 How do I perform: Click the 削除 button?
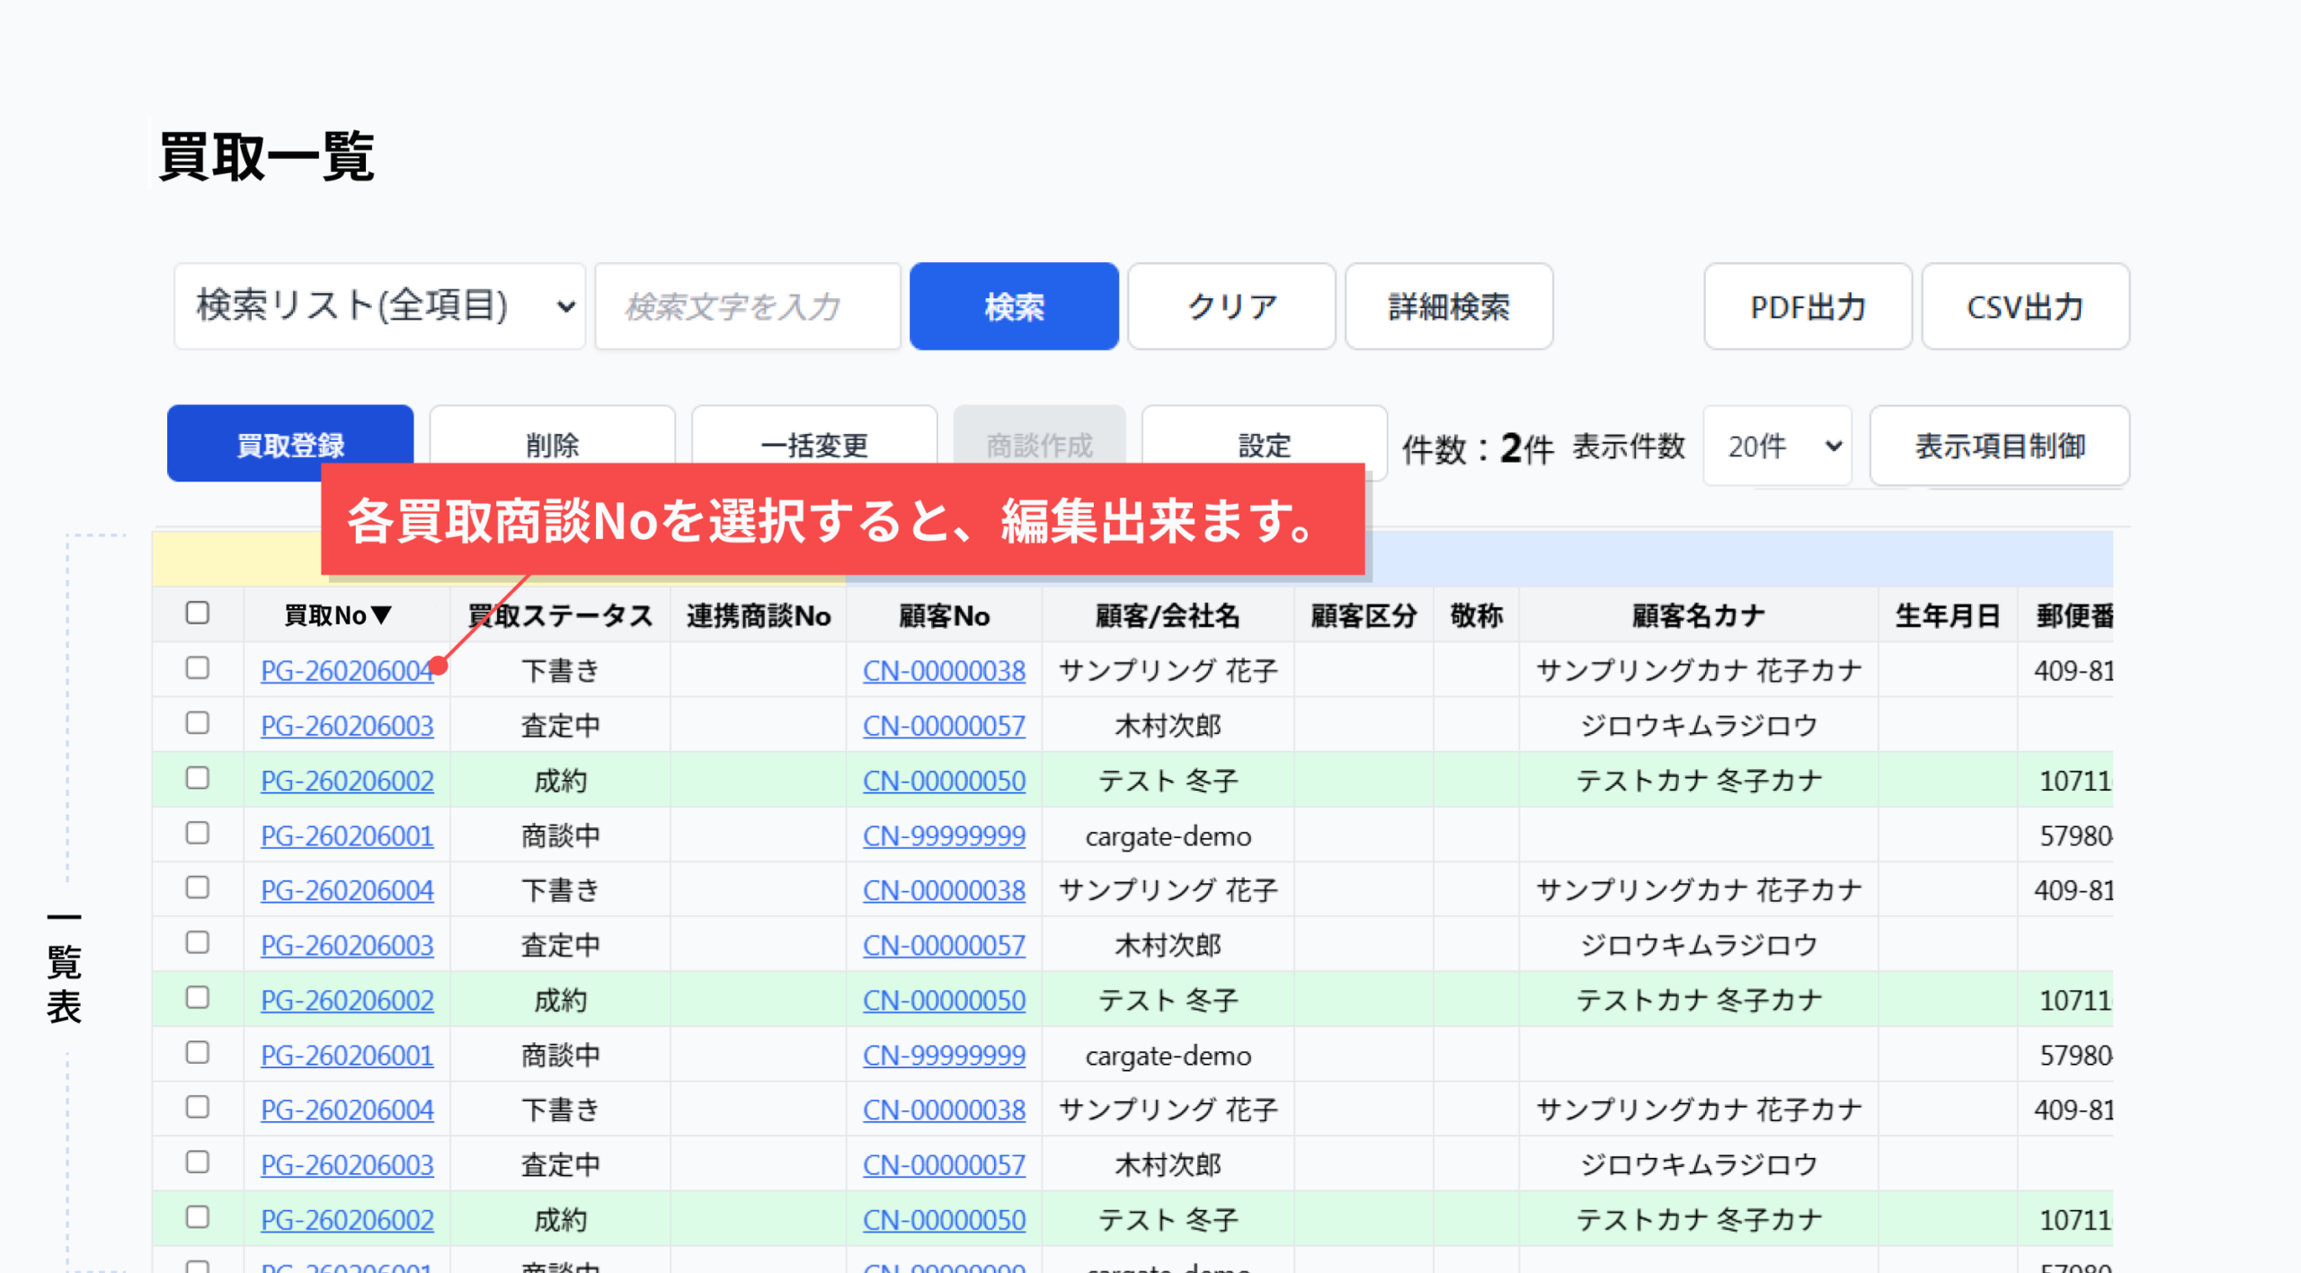552,444
